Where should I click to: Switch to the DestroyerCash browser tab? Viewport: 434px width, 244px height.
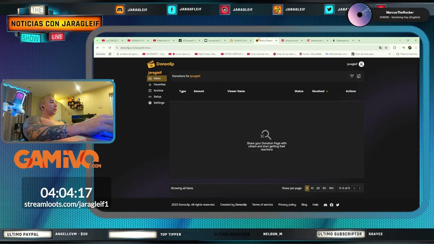coord(342,40)
